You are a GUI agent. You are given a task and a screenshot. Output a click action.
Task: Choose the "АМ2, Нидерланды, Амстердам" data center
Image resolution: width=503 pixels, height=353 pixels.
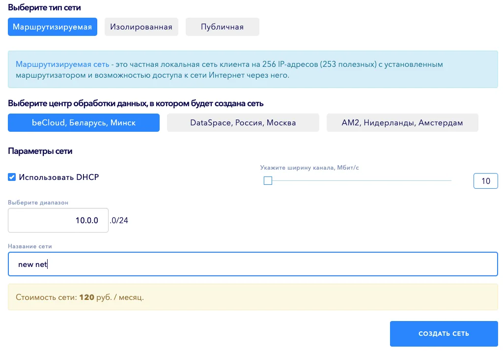(x=402, y=122)
